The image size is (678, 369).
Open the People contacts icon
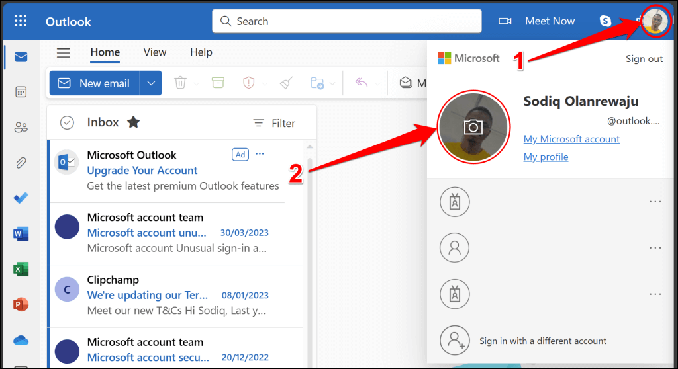click(21, 127)
